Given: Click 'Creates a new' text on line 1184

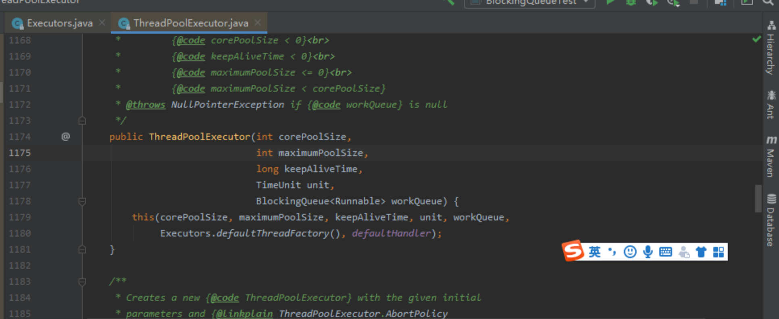Looking at the screenshot, I should tap(162, 298).
